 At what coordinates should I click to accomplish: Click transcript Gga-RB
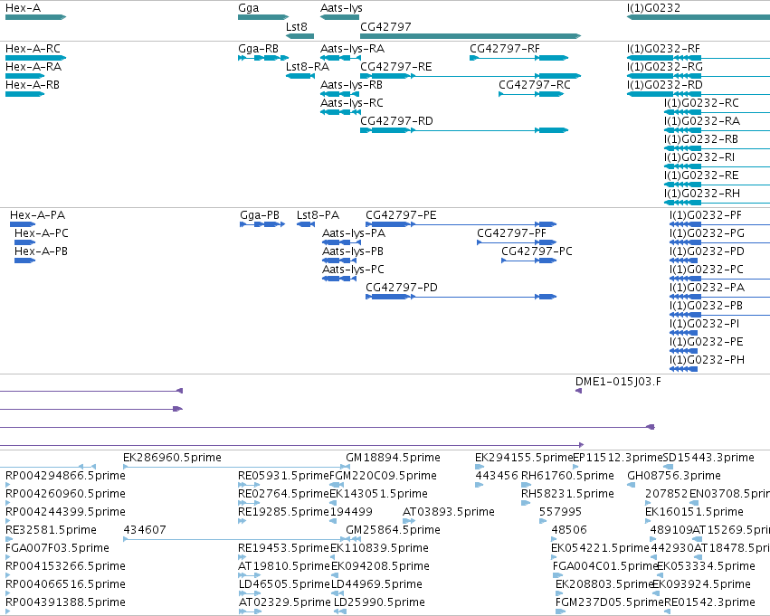pyautogui.click(x=263, y=58)
